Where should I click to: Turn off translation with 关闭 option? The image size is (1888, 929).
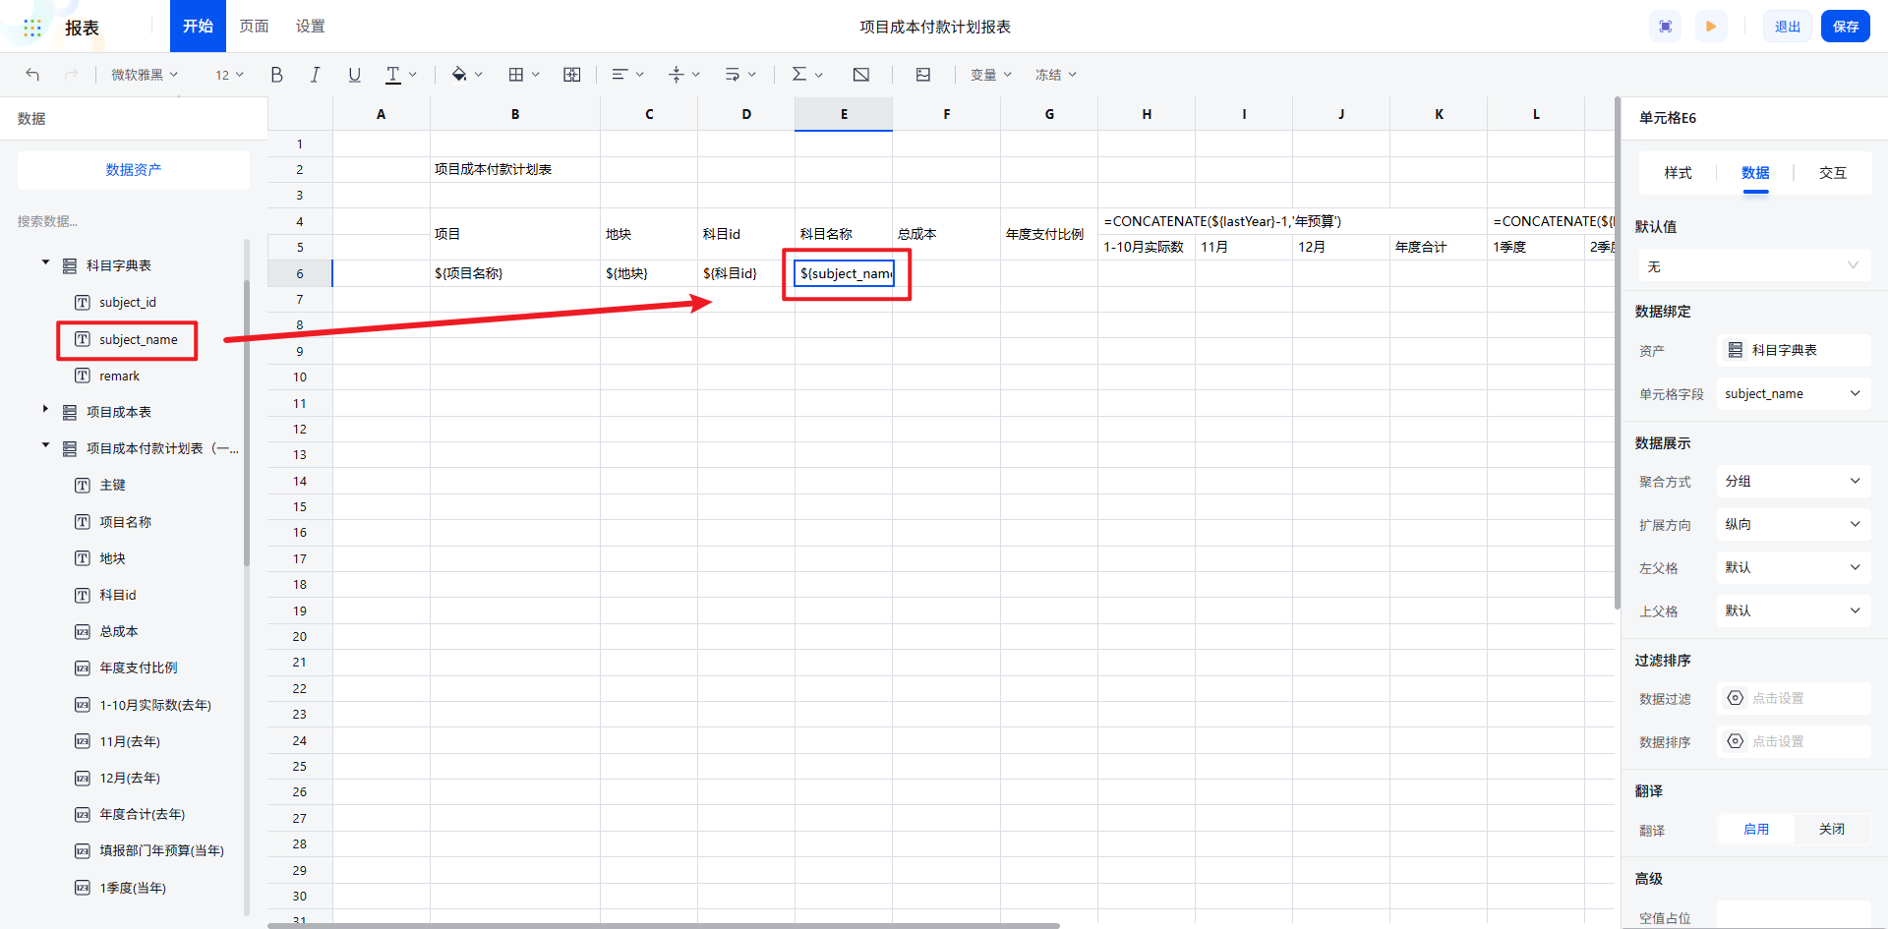click(1832, 830)
